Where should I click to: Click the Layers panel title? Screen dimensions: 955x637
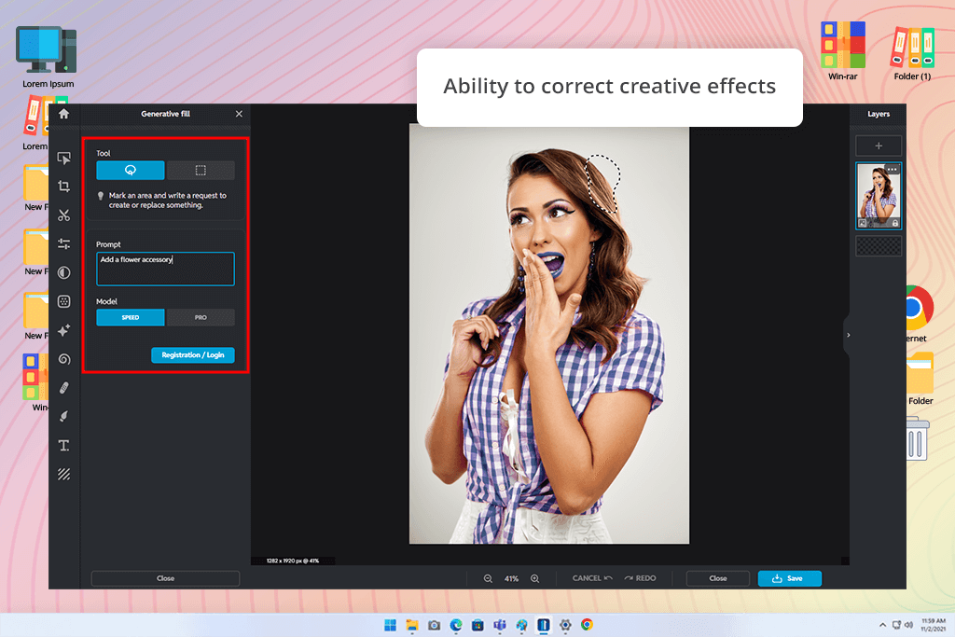pos(879,114)
